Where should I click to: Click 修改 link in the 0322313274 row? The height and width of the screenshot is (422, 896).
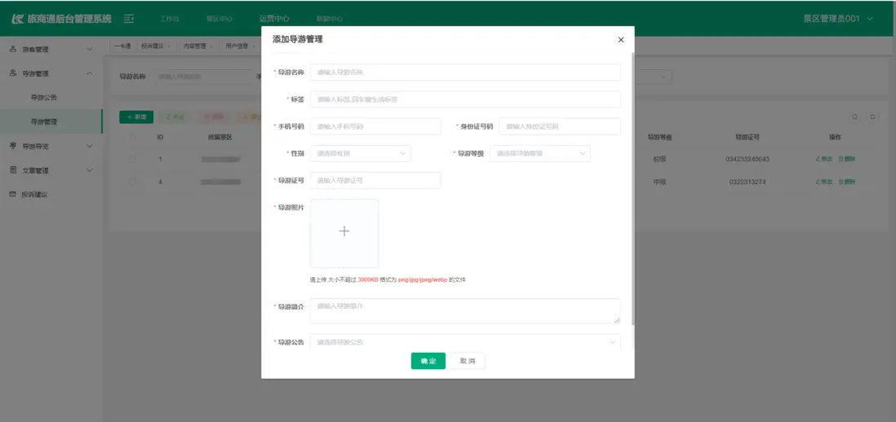click(x=824, y=182)
